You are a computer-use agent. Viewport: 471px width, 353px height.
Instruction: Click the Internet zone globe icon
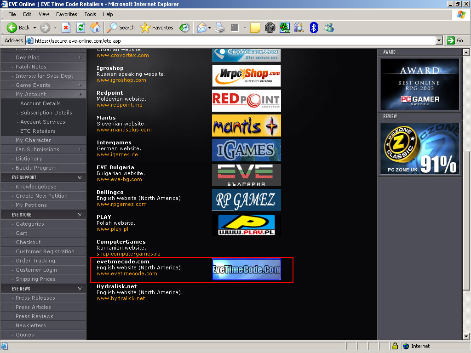pyautogui.click(x=406, y=346)
